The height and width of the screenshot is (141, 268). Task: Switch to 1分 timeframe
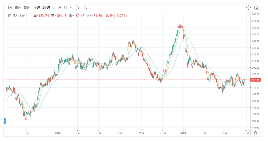[10, 7]
